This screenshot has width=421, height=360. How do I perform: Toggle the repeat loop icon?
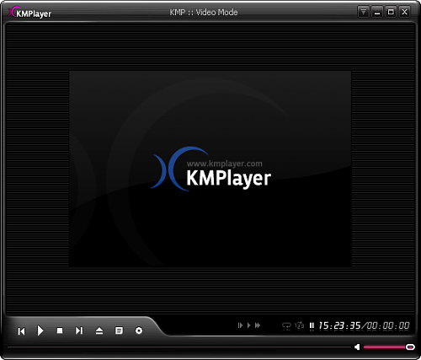[286, 326]
